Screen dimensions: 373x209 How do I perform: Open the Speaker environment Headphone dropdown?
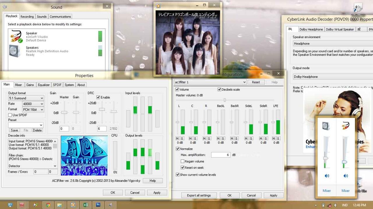[333, 44]
